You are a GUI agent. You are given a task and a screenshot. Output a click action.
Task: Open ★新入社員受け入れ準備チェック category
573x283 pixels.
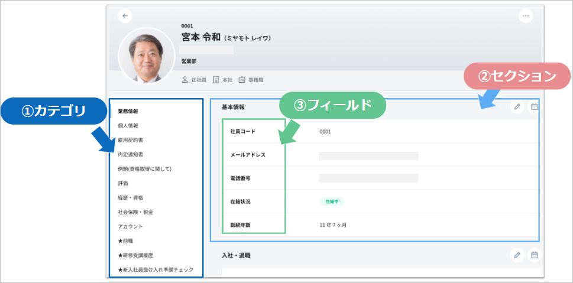(x=155, y=269)
